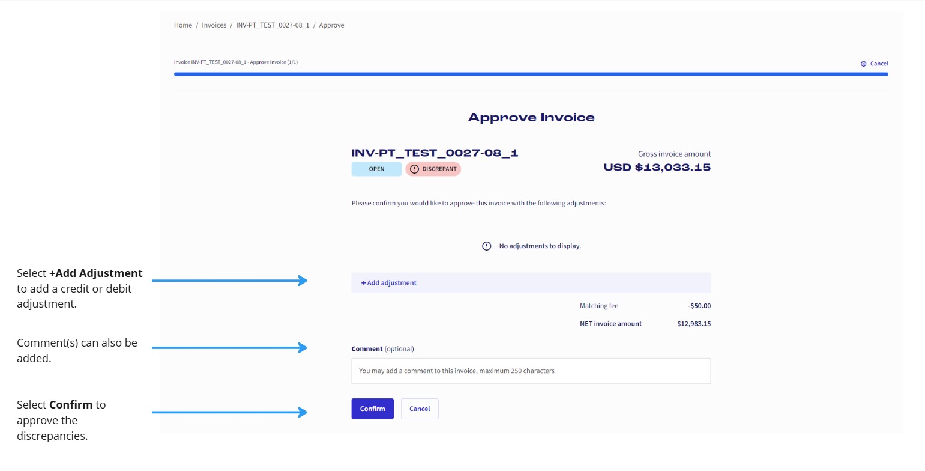Screen dimensions: 925x471
Task: Click the Cancel text beside the progress bar
Action: point(879,64)
